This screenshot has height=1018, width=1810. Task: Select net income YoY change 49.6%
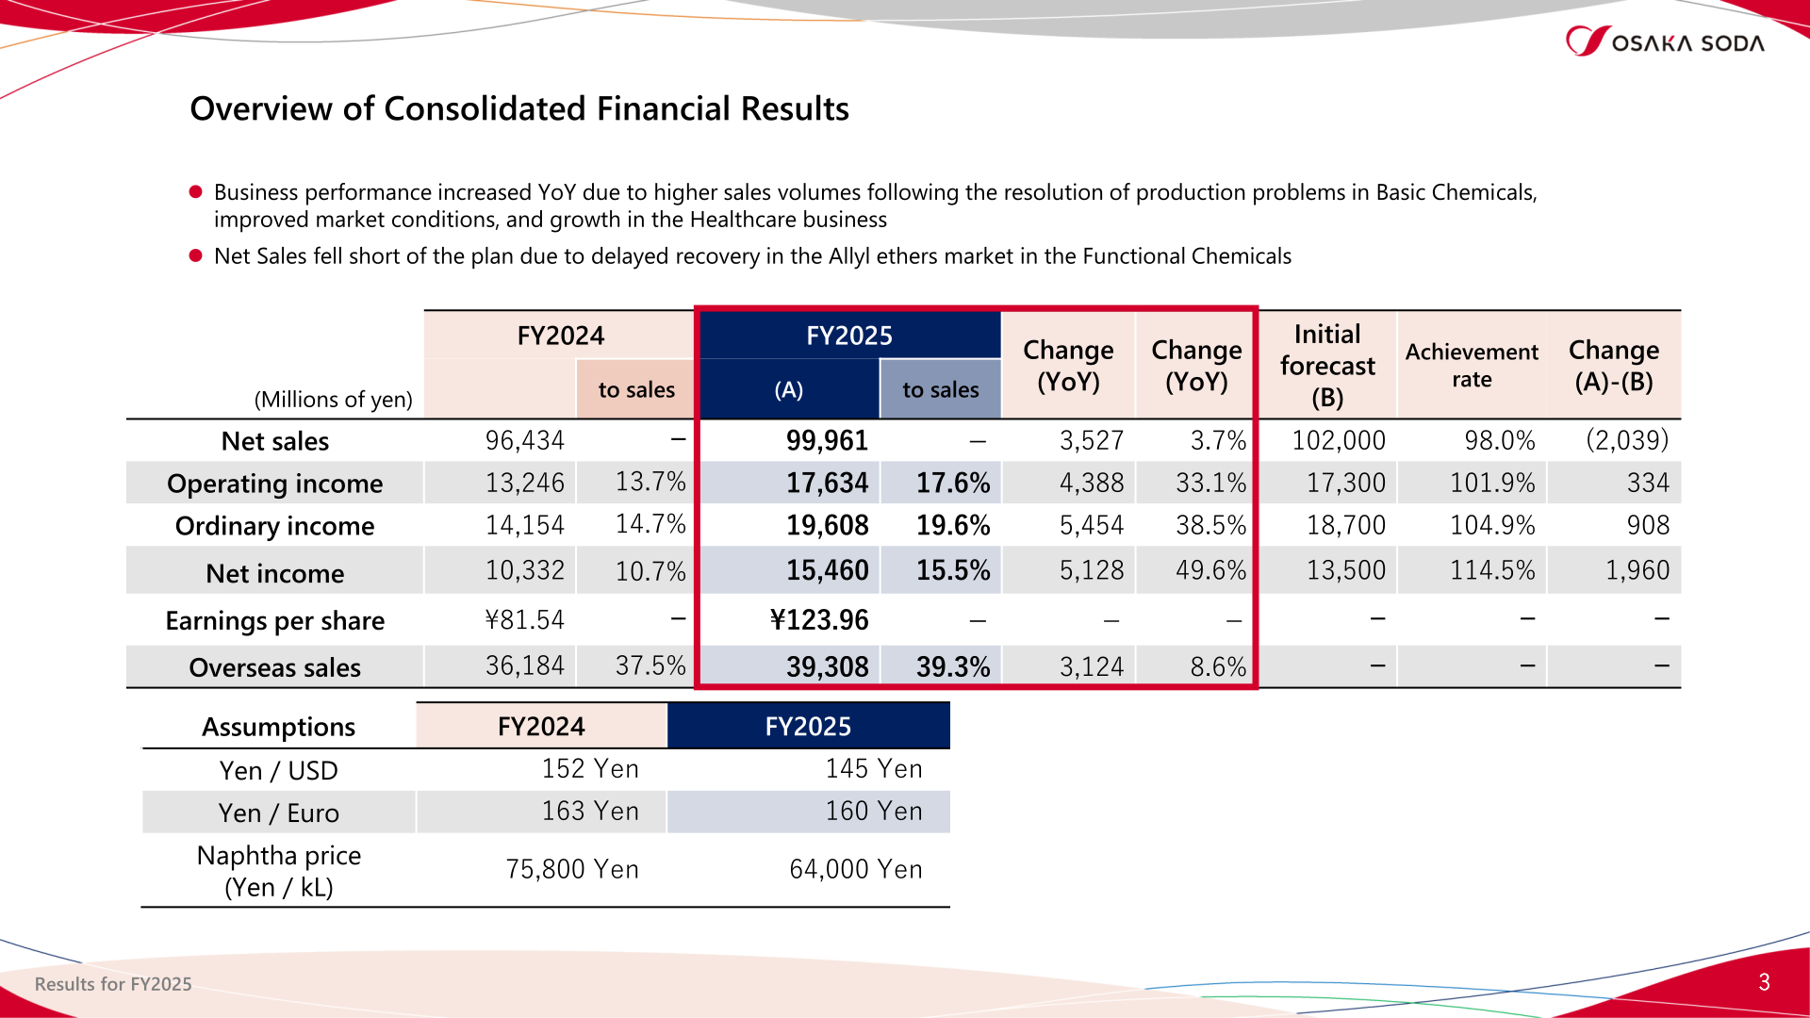[1210, 570]
